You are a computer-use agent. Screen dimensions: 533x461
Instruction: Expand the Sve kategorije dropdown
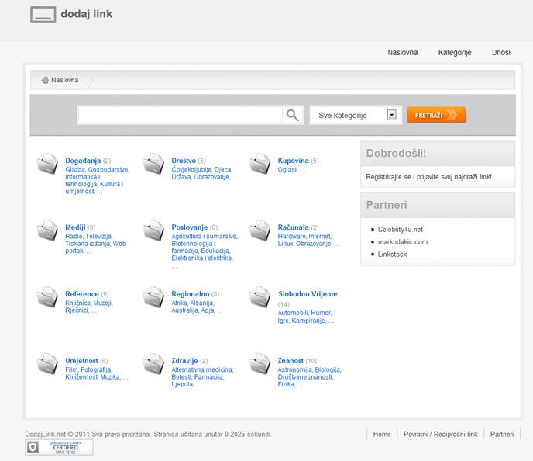[392, 116]
